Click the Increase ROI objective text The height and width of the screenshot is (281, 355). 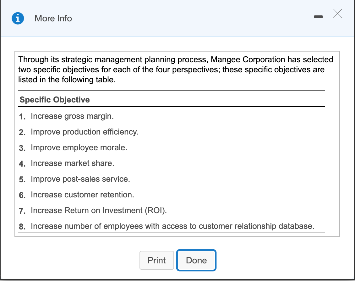(x=98, y=210)
